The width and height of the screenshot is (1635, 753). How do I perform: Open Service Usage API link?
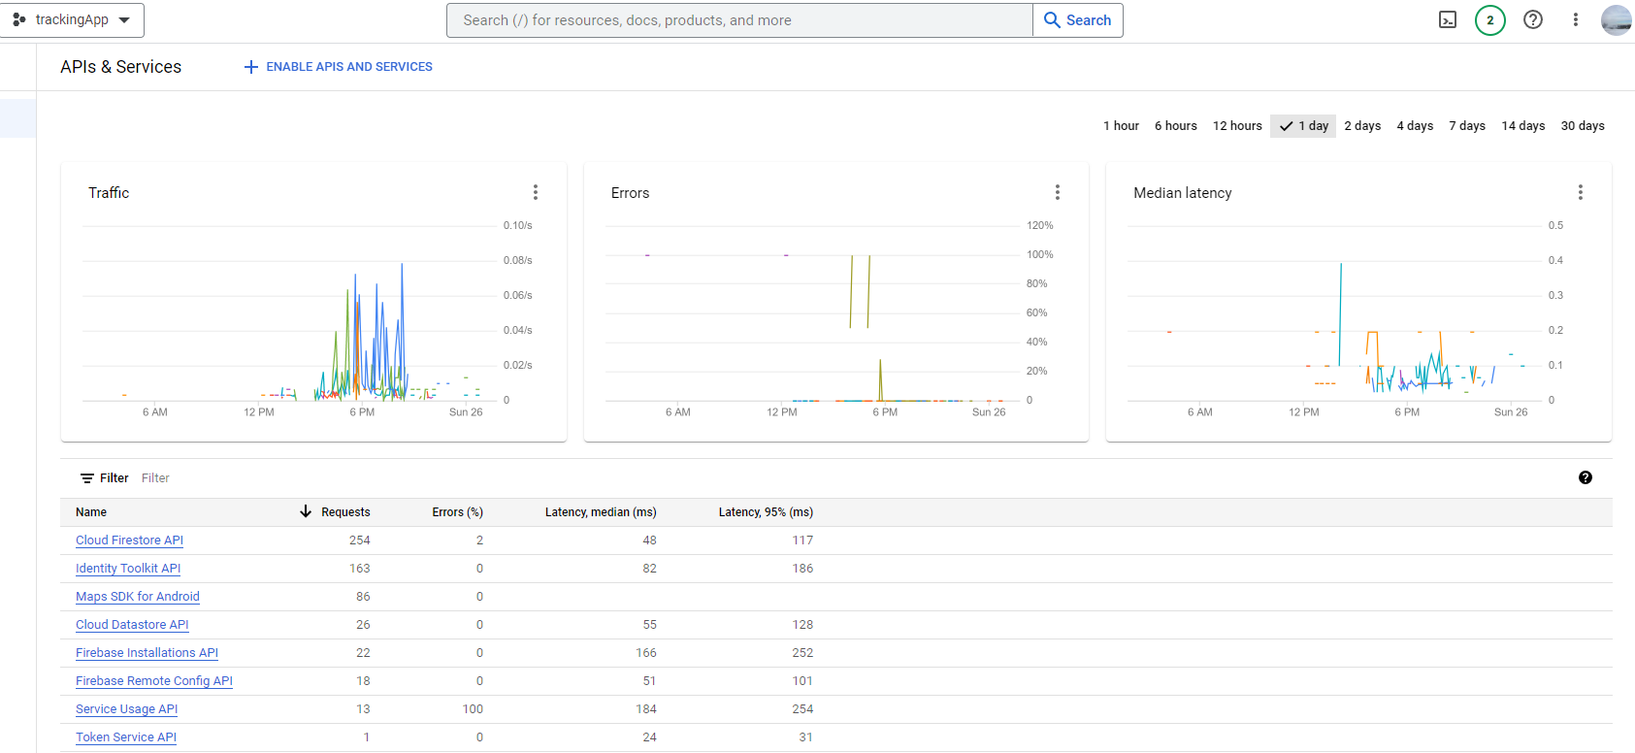click(126, 709)
